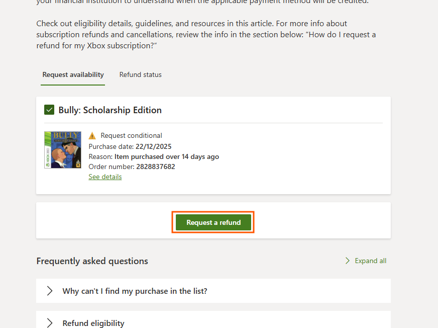Uncheck the Bully: Scholarship Edition checkbox
Image resolution: width=438 pixels, height=328 pixels.
click(x=49, y=110)
